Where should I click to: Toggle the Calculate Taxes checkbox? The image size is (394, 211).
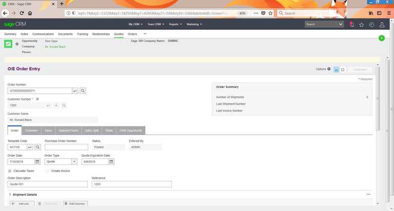click(x=10, y=171)
